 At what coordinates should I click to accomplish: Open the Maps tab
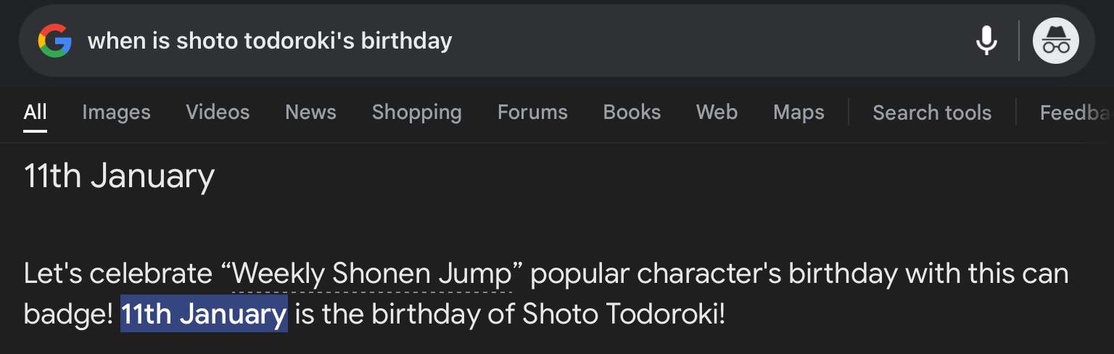pyautogui.click(x=799, y=112)
